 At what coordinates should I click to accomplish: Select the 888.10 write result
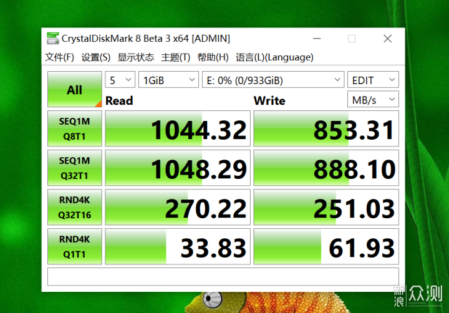tap(326, 168)
